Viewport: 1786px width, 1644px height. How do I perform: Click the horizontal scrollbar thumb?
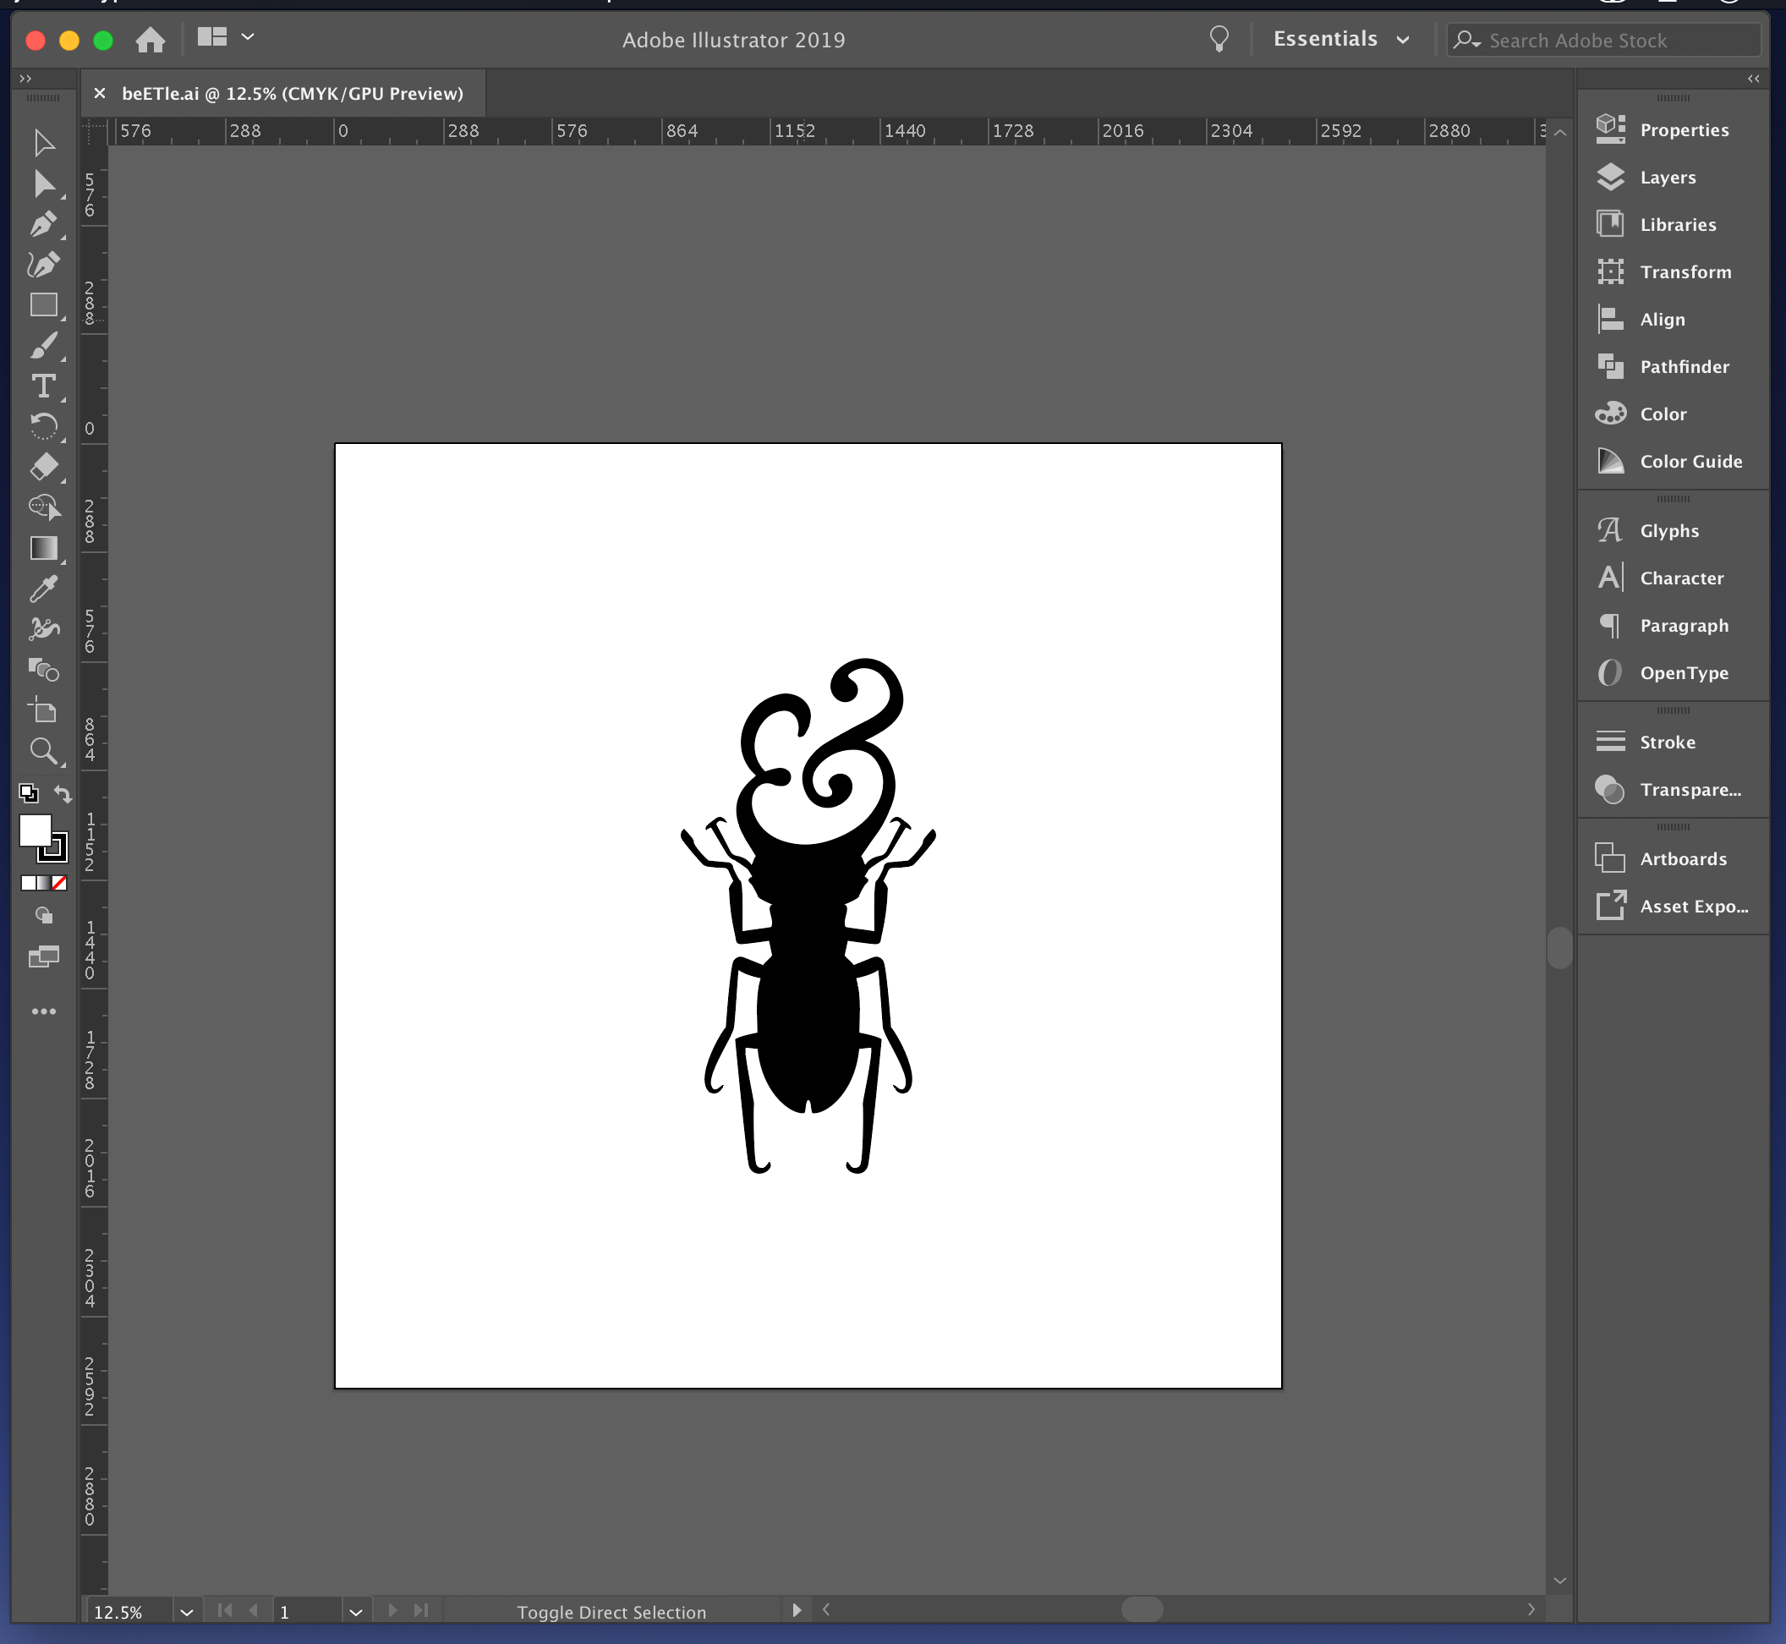(1142, 1609)
